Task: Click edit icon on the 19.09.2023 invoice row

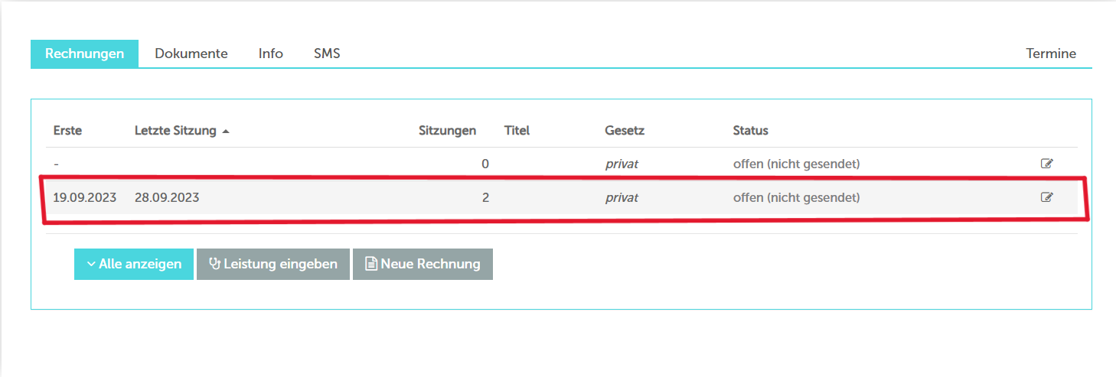Action: pyautogui.click(x=1046, y=197)
